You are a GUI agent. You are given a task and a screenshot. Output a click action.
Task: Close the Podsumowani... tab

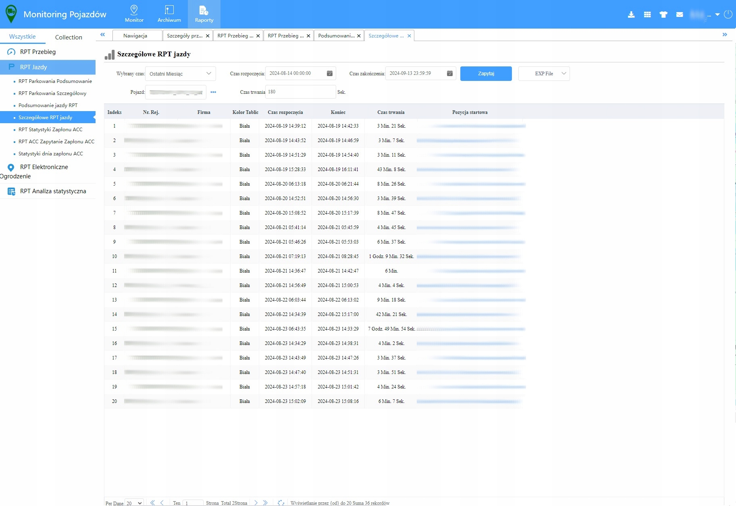tap(359, 36)
